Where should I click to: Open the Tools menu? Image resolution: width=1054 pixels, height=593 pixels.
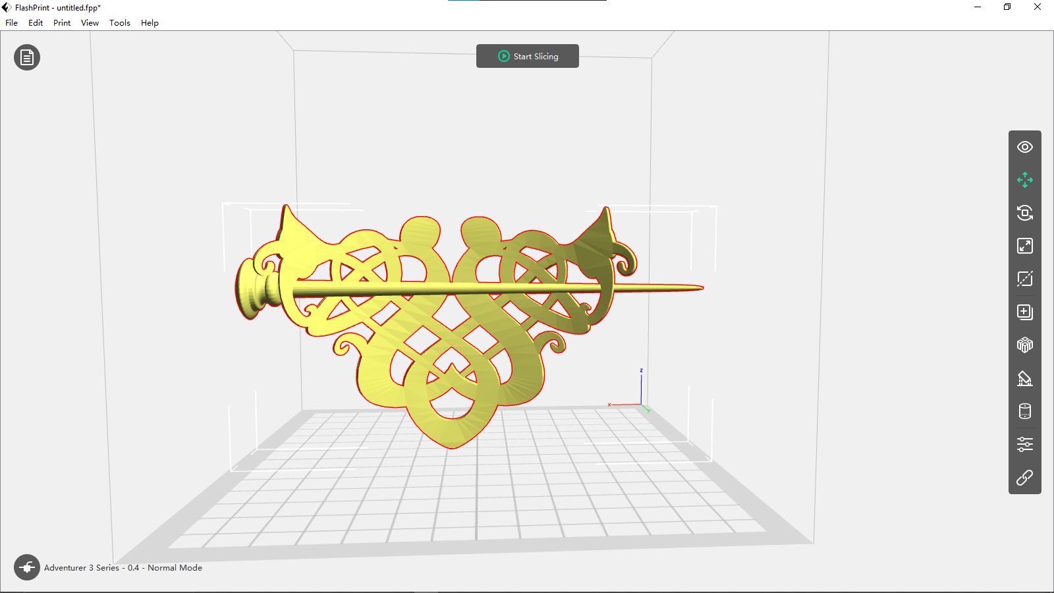pyautogui.click(x=119, y=22)
